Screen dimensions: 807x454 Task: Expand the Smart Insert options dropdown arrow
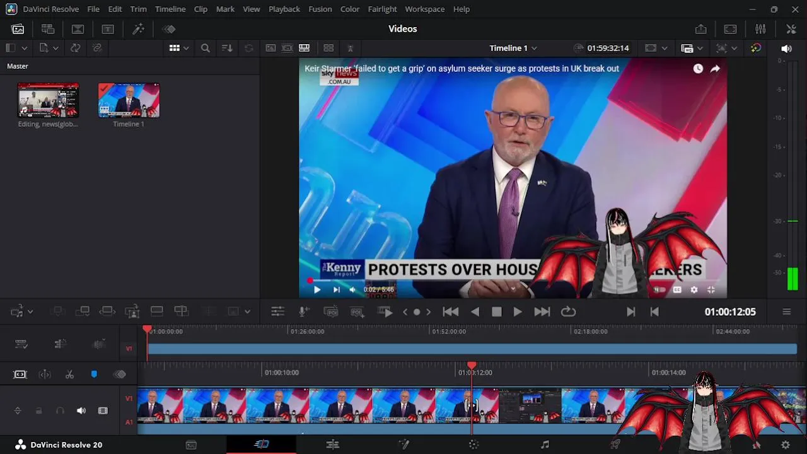(30, 311)
